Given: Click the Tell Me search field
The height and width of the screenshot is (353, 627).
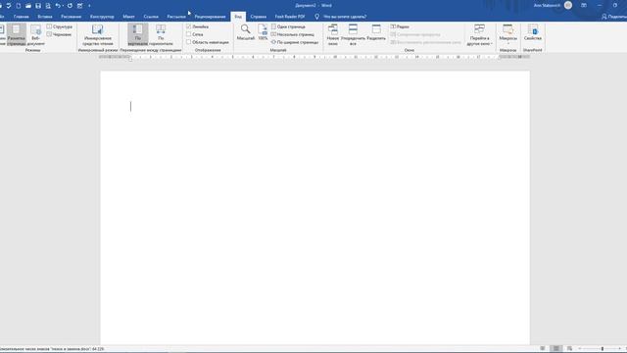Looking at the screenshot, I should (345, 17).
